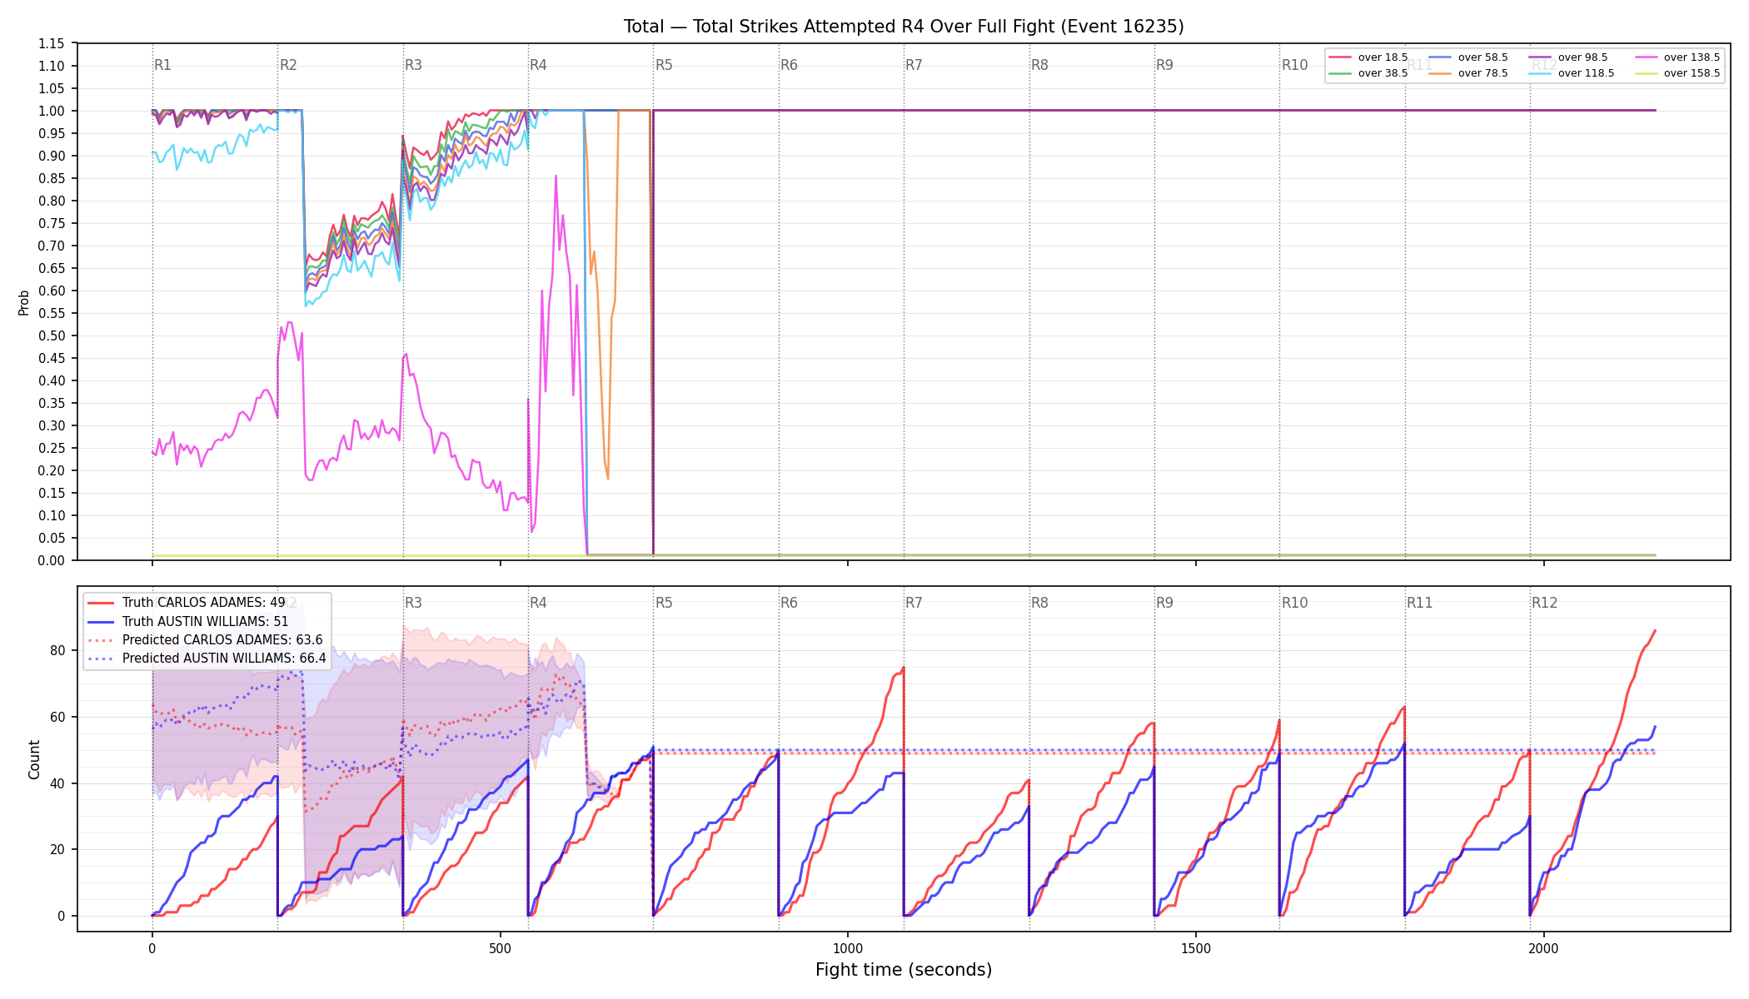The height and width of the screenshot is (999, 1749).
Task: Select 'Truth AUSTIN WILLIAMS: 51' legend entry
Action: (x=188, y=621)
